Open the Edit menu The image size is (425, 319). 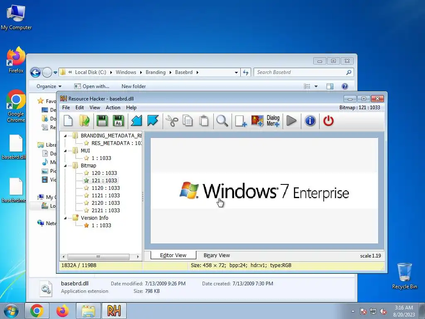[79, 108]
